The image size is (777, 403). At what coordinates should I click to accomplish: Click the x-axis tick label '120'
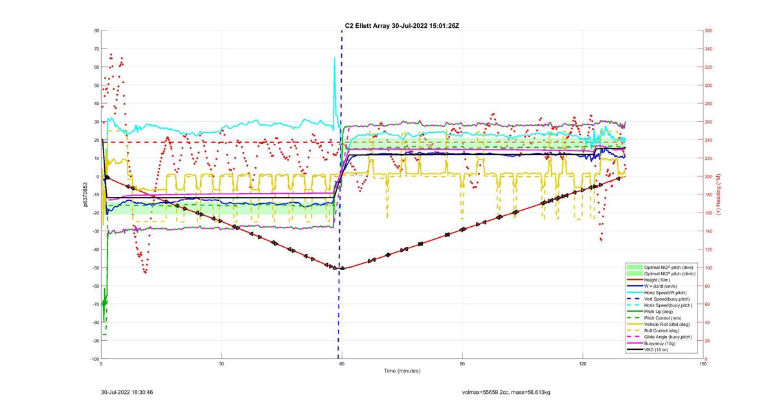click(583, 363)
